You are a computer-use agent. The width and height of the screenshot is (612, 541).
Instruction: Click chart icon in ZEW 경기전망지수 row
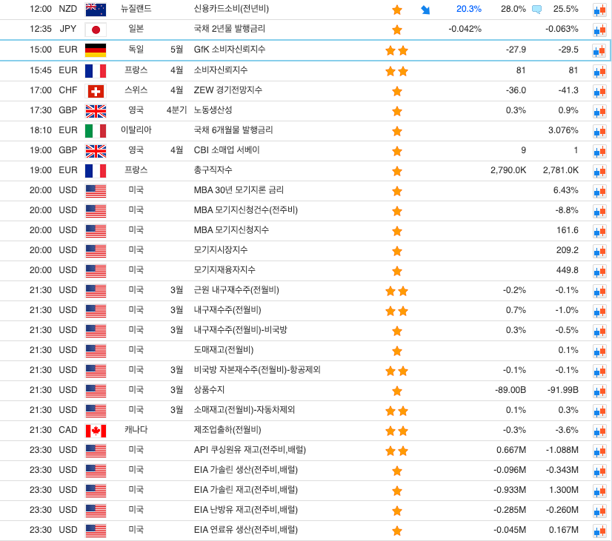[599, 91]
